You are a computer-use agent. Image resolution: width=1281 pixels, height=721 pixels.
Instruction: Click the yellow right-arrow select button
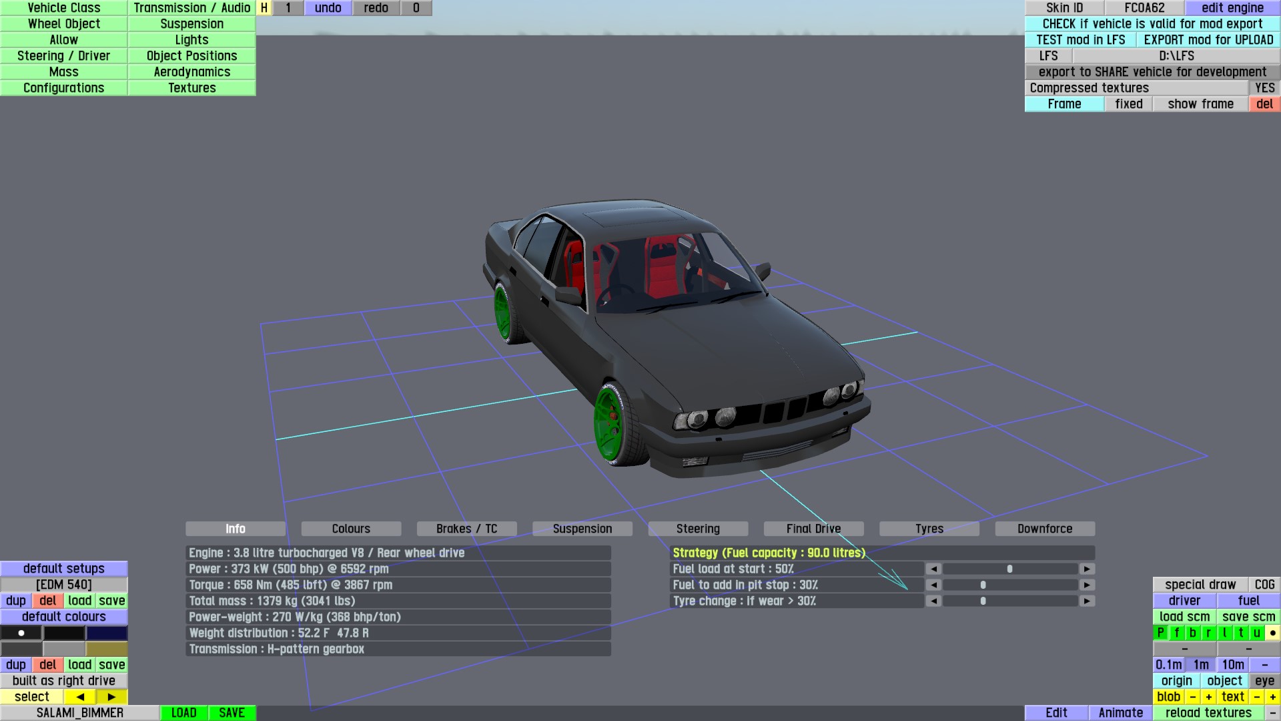[x=111, y=696]
